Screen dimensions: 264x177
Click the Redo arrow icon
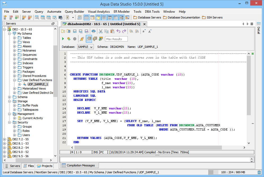click(x=124, y=31)
